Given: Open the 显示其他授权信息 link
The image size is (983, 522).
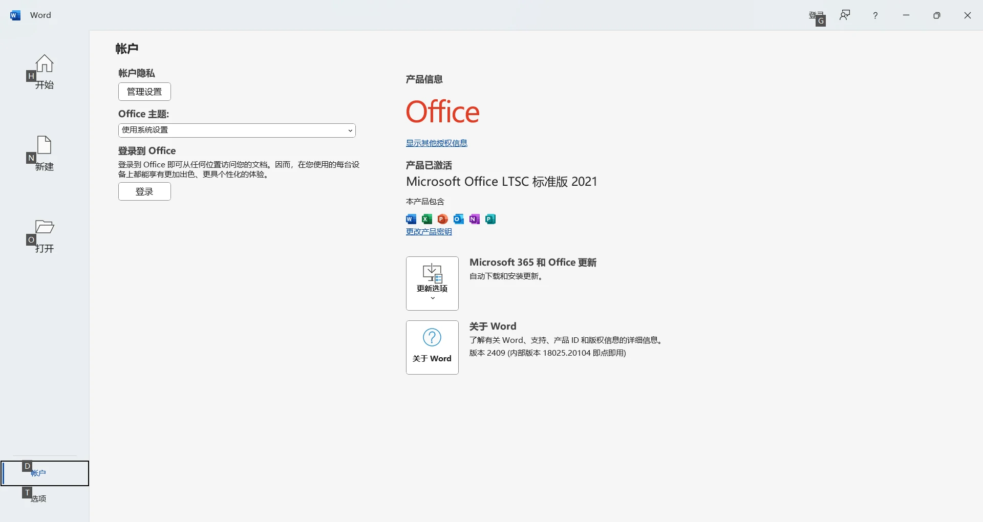Looking at the screenshot, I should [x=436, y=143].
